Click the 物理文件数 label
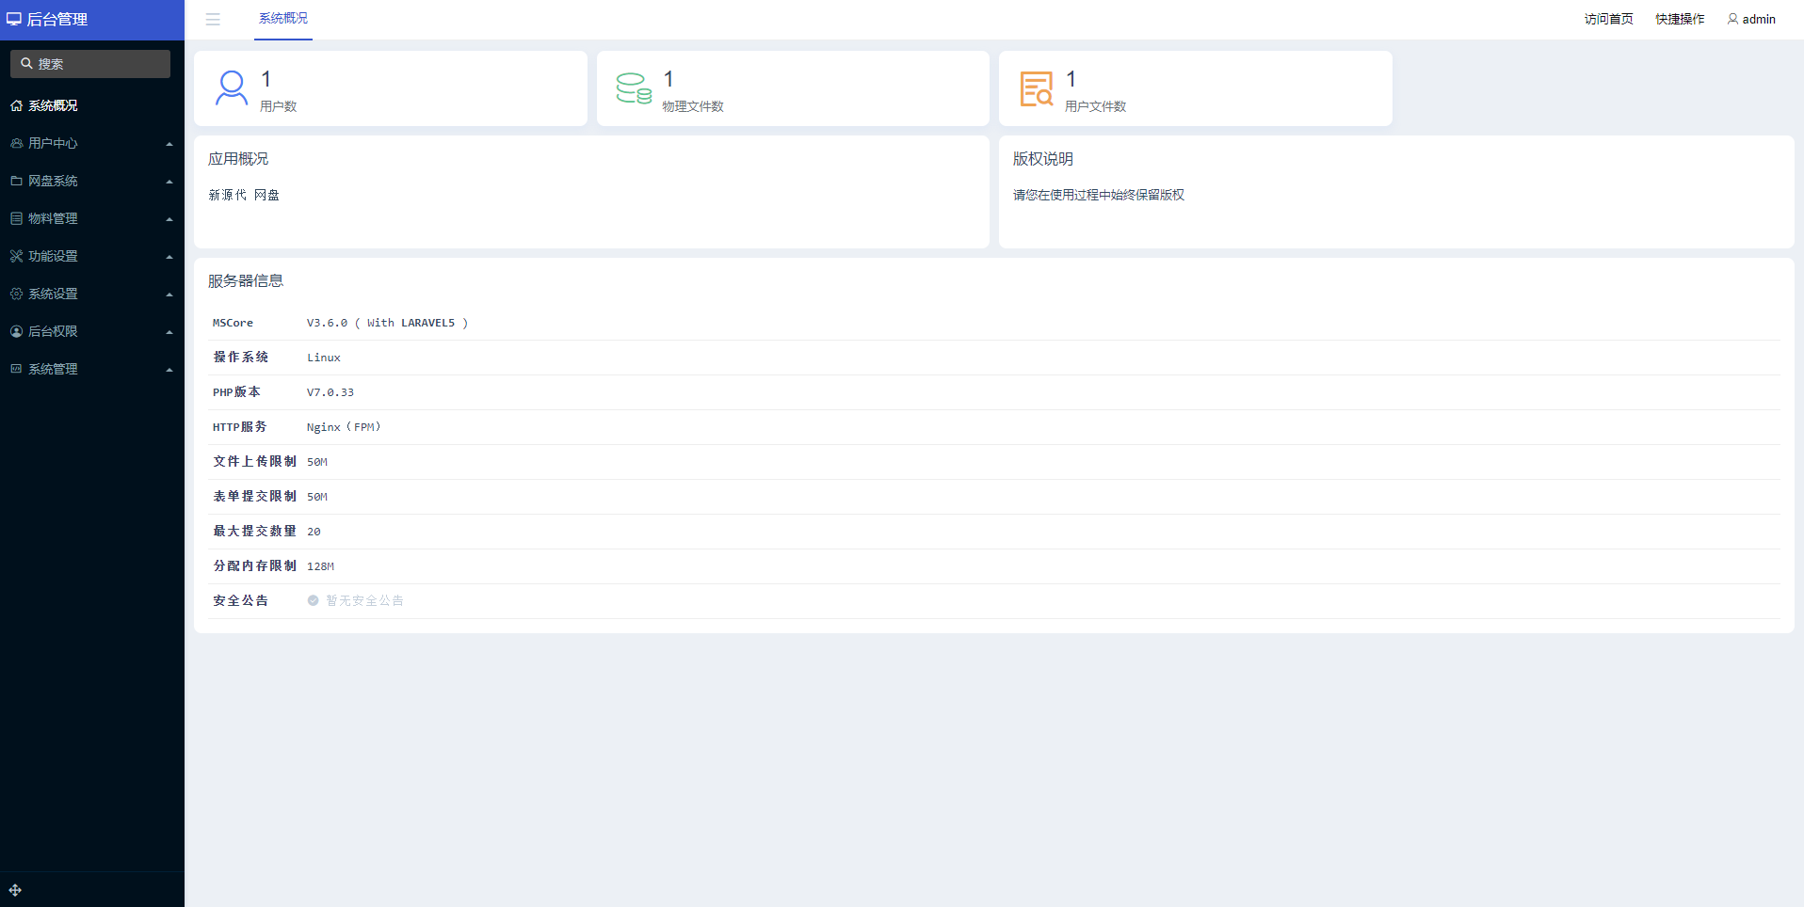 [x=693, y=106]
